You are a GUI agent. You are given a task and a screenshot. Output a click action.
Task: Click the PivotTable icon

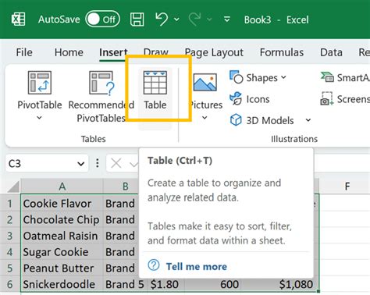point(40,83)
